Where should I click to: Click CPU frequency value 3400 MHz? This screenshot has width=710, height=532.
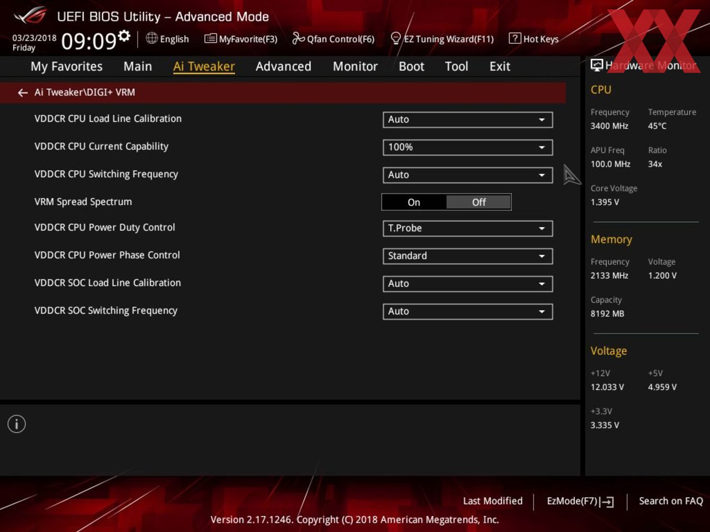coord(609,126)
